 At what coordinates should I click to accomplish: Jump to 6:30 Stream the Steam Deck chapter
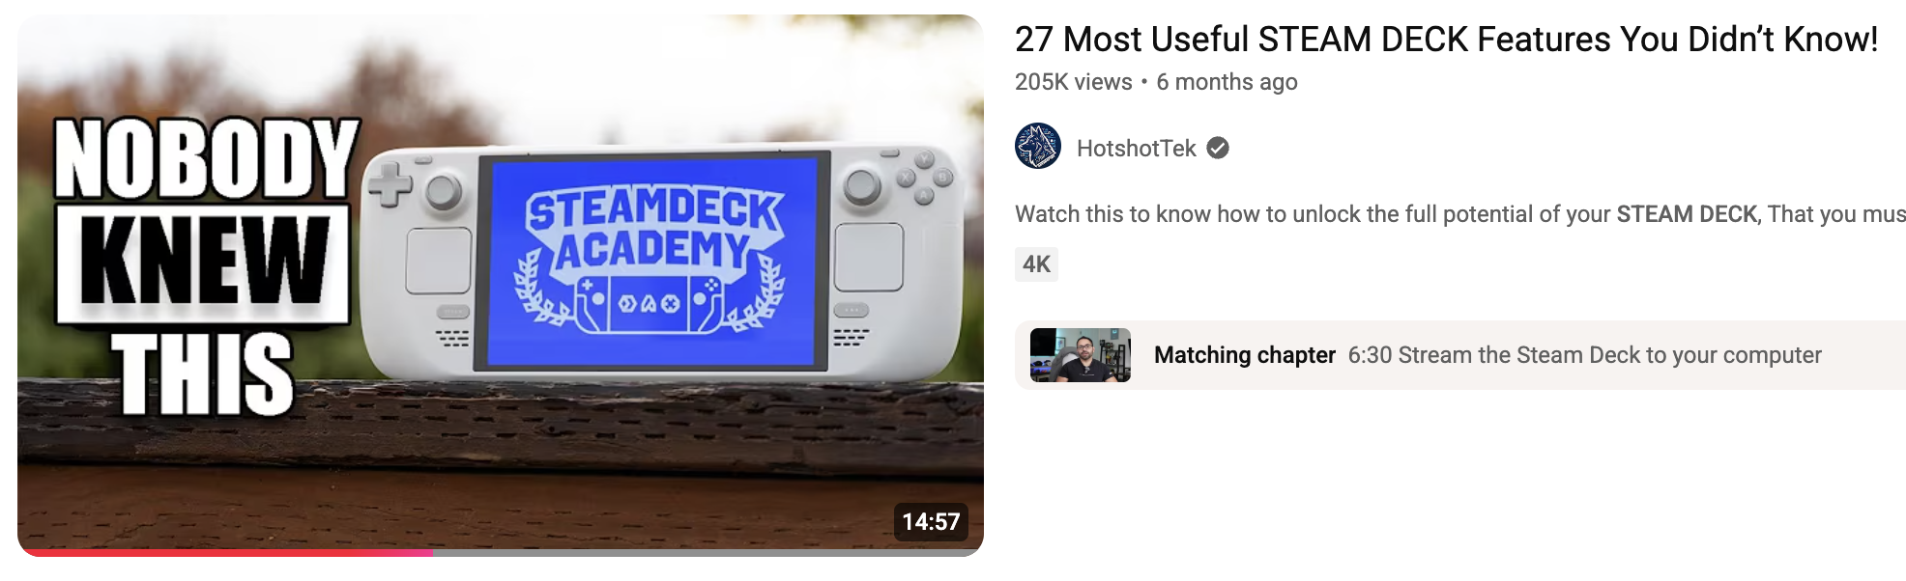click(1584, 355)
